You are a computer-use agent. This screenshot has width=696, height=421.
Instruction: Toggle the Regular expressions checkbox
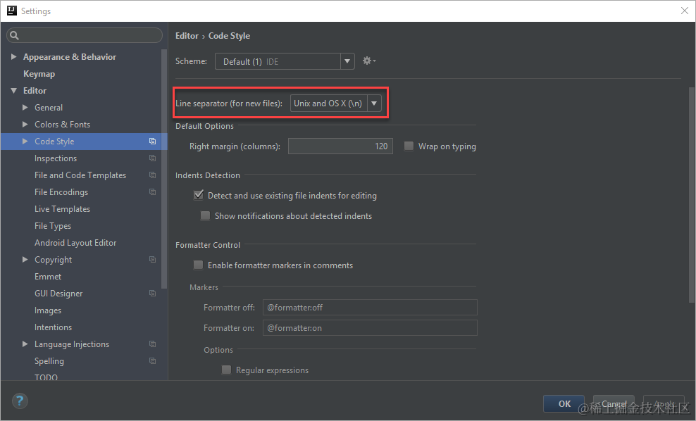coord(226,370)
